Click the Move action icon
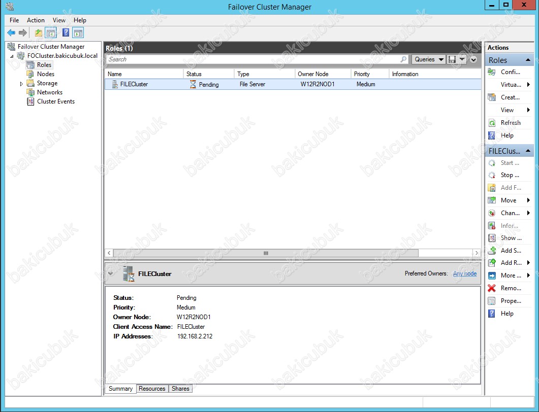The height and width of the screenshot is (412, 539). [492, 200]
